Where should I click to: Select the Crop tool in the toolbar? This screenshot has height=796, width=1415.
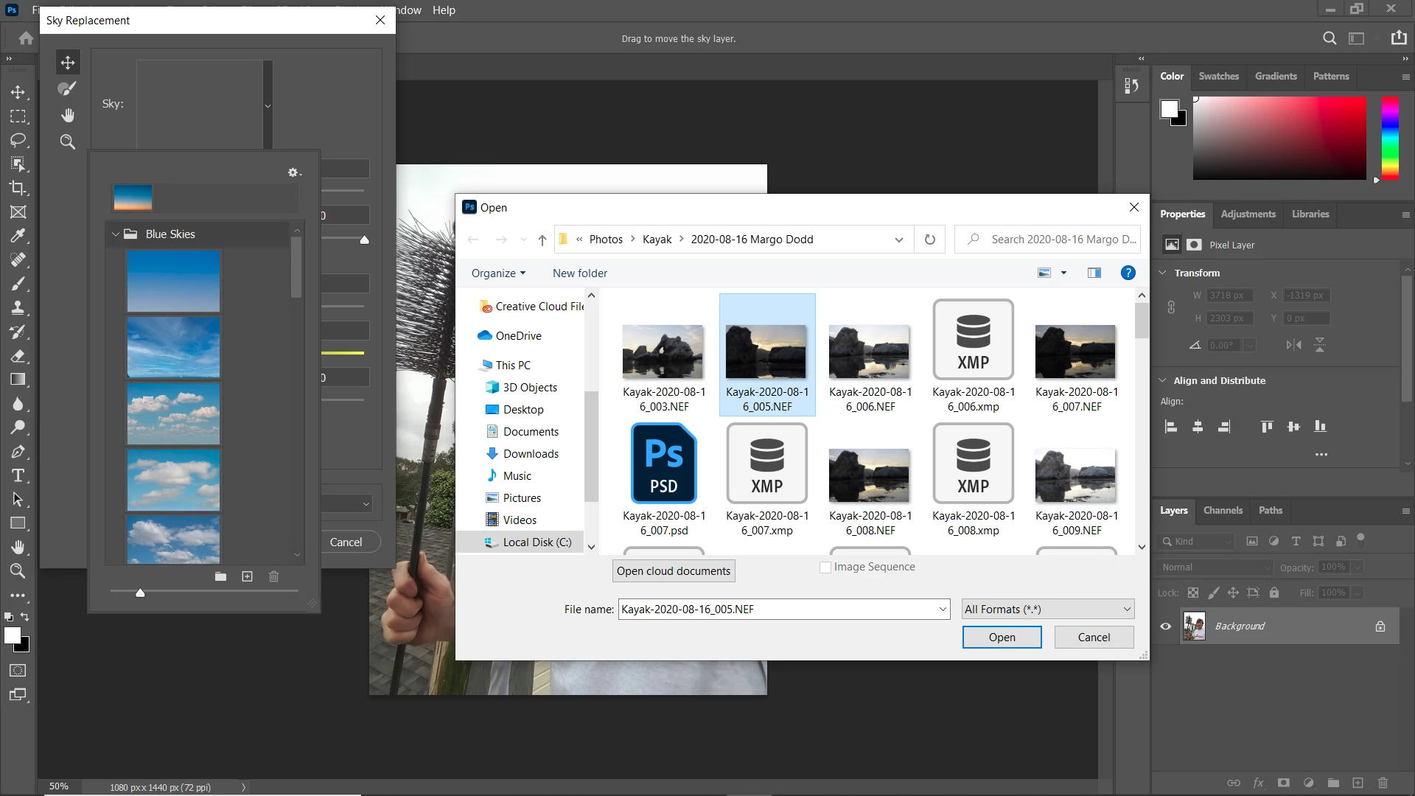point(18,188)
